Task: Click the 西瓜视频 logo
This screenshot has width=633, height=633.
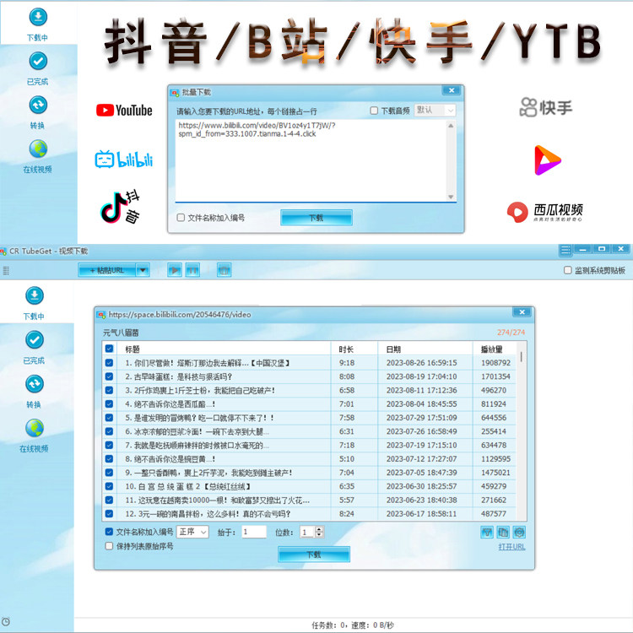Action: [x=545, y=212]
